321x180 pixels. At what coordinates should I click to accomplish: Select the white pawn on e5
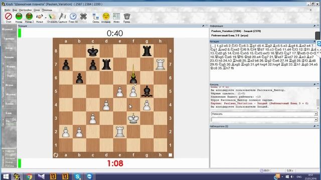(120, 91)
